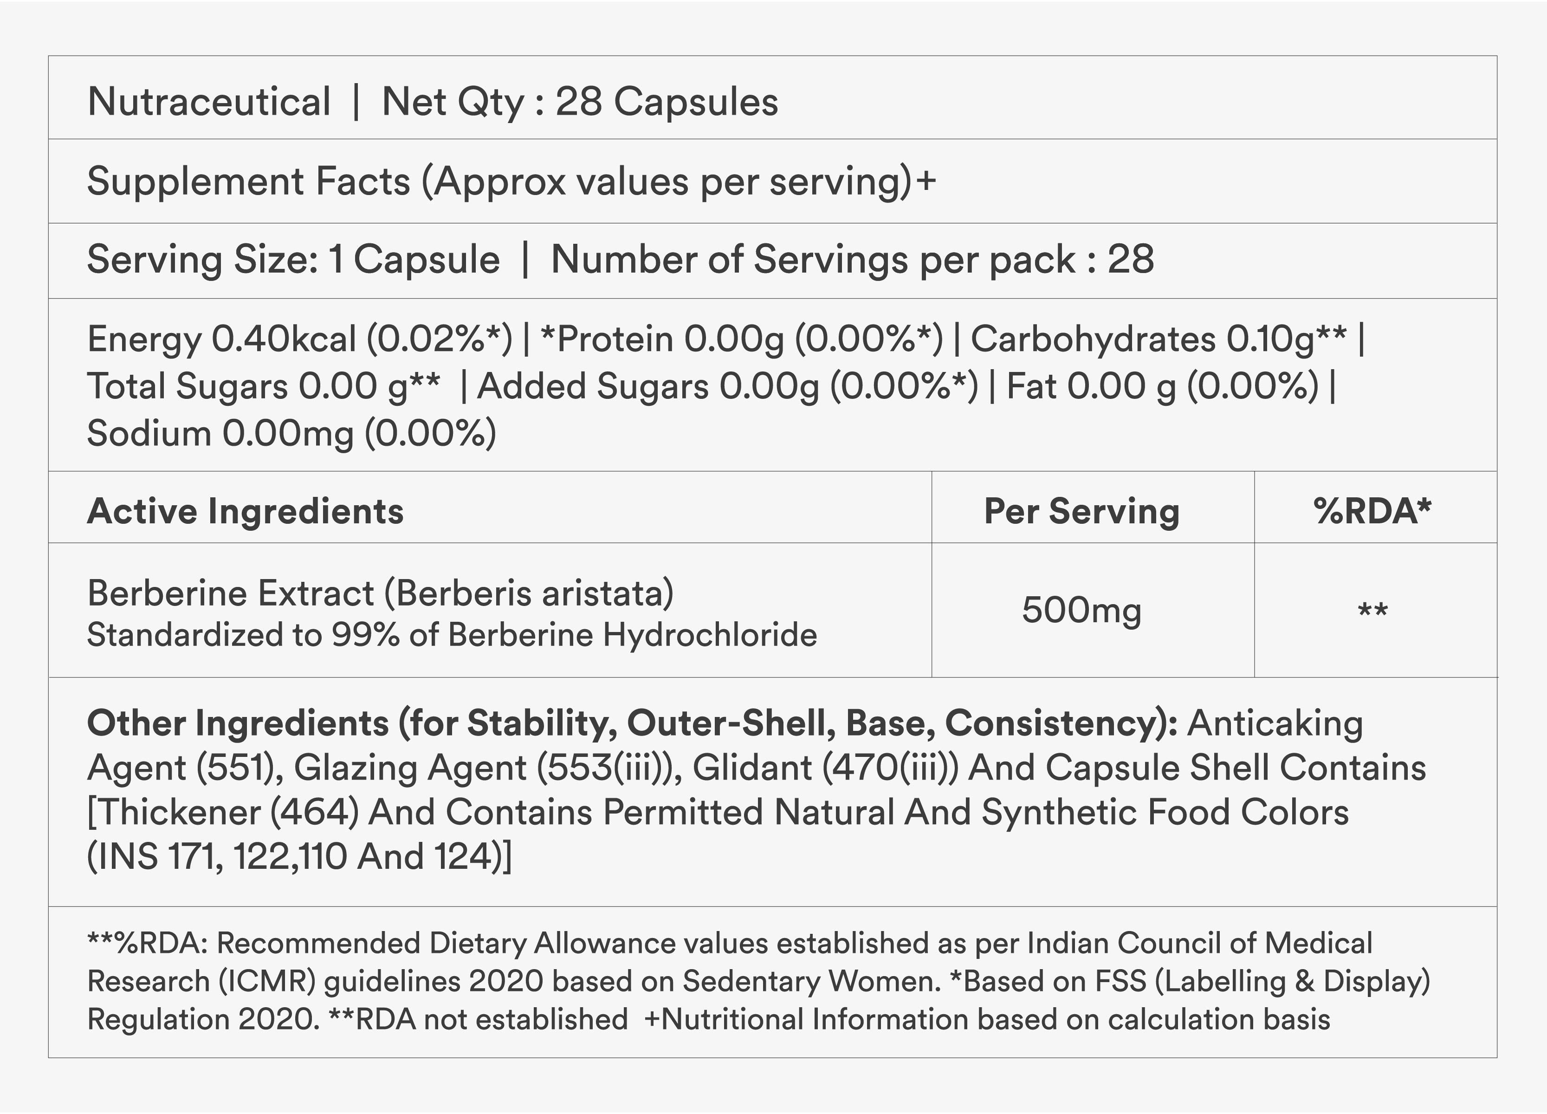The image size is (1547, 1114).
Task: Click 'Number of Servings per pack : 28'
Action: click(x=852, y=260)
